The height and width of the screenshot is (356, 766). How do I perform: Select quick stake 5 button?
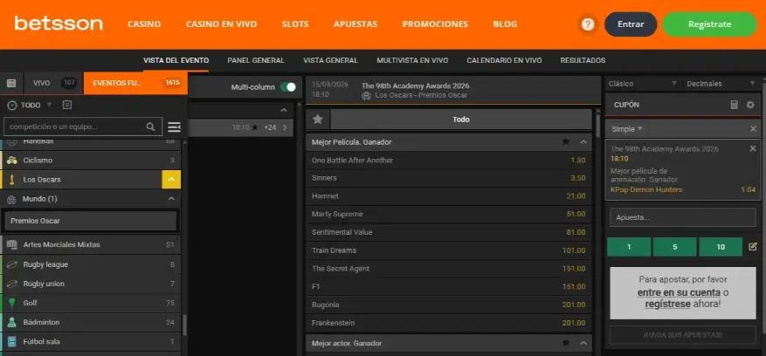coord(674,247)
